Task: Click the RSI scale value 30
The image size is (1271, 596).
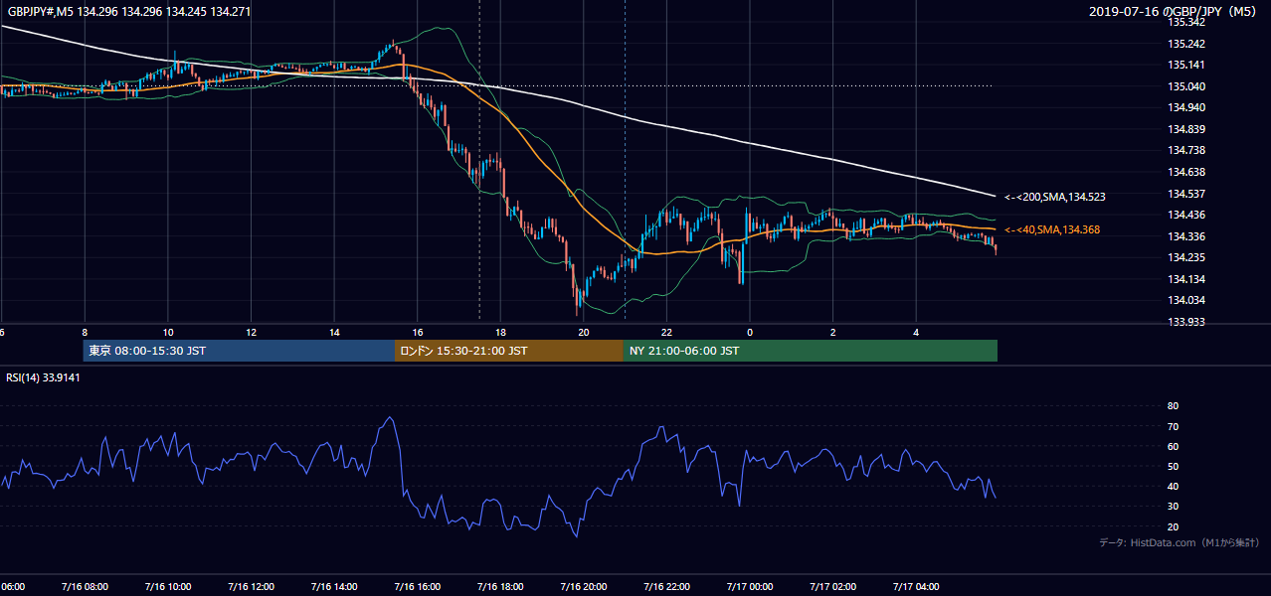Action: pos(1173,507)
